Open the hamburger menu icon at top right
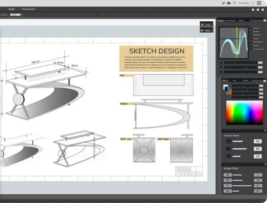The image size is (267, 203). coord(259,3)
